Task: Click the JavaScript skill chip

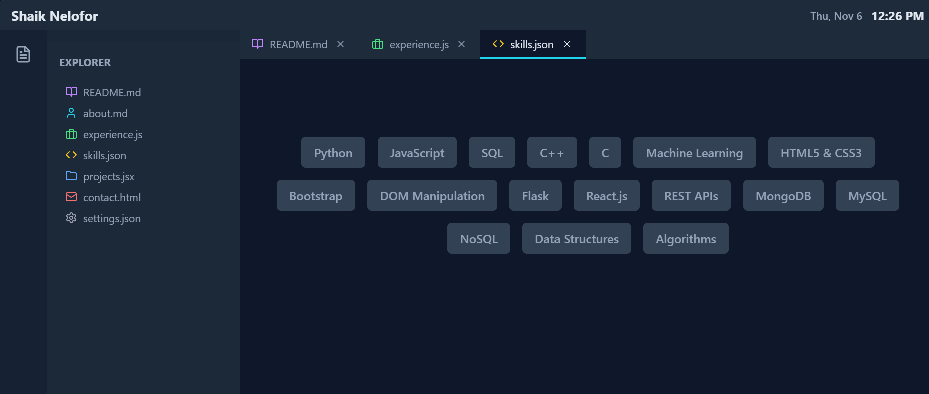Action: [417, 152]
